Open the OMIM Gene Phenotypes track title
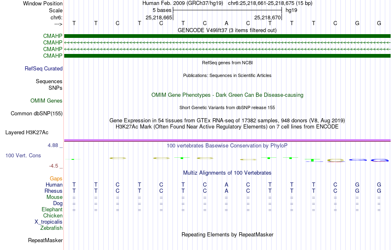 coord(227,95)
